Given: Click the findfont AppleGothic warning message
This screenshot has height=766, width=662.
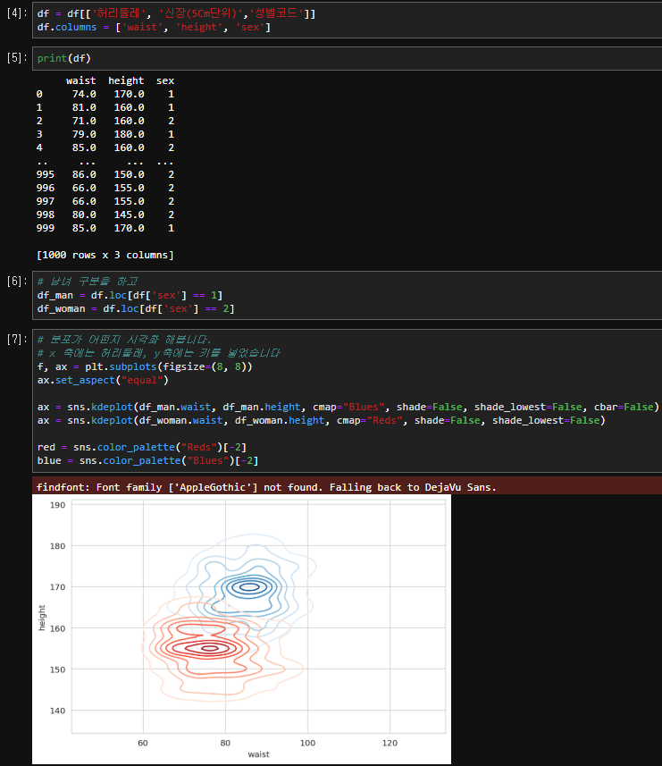Looking at the screenshot, I should 266,487.
